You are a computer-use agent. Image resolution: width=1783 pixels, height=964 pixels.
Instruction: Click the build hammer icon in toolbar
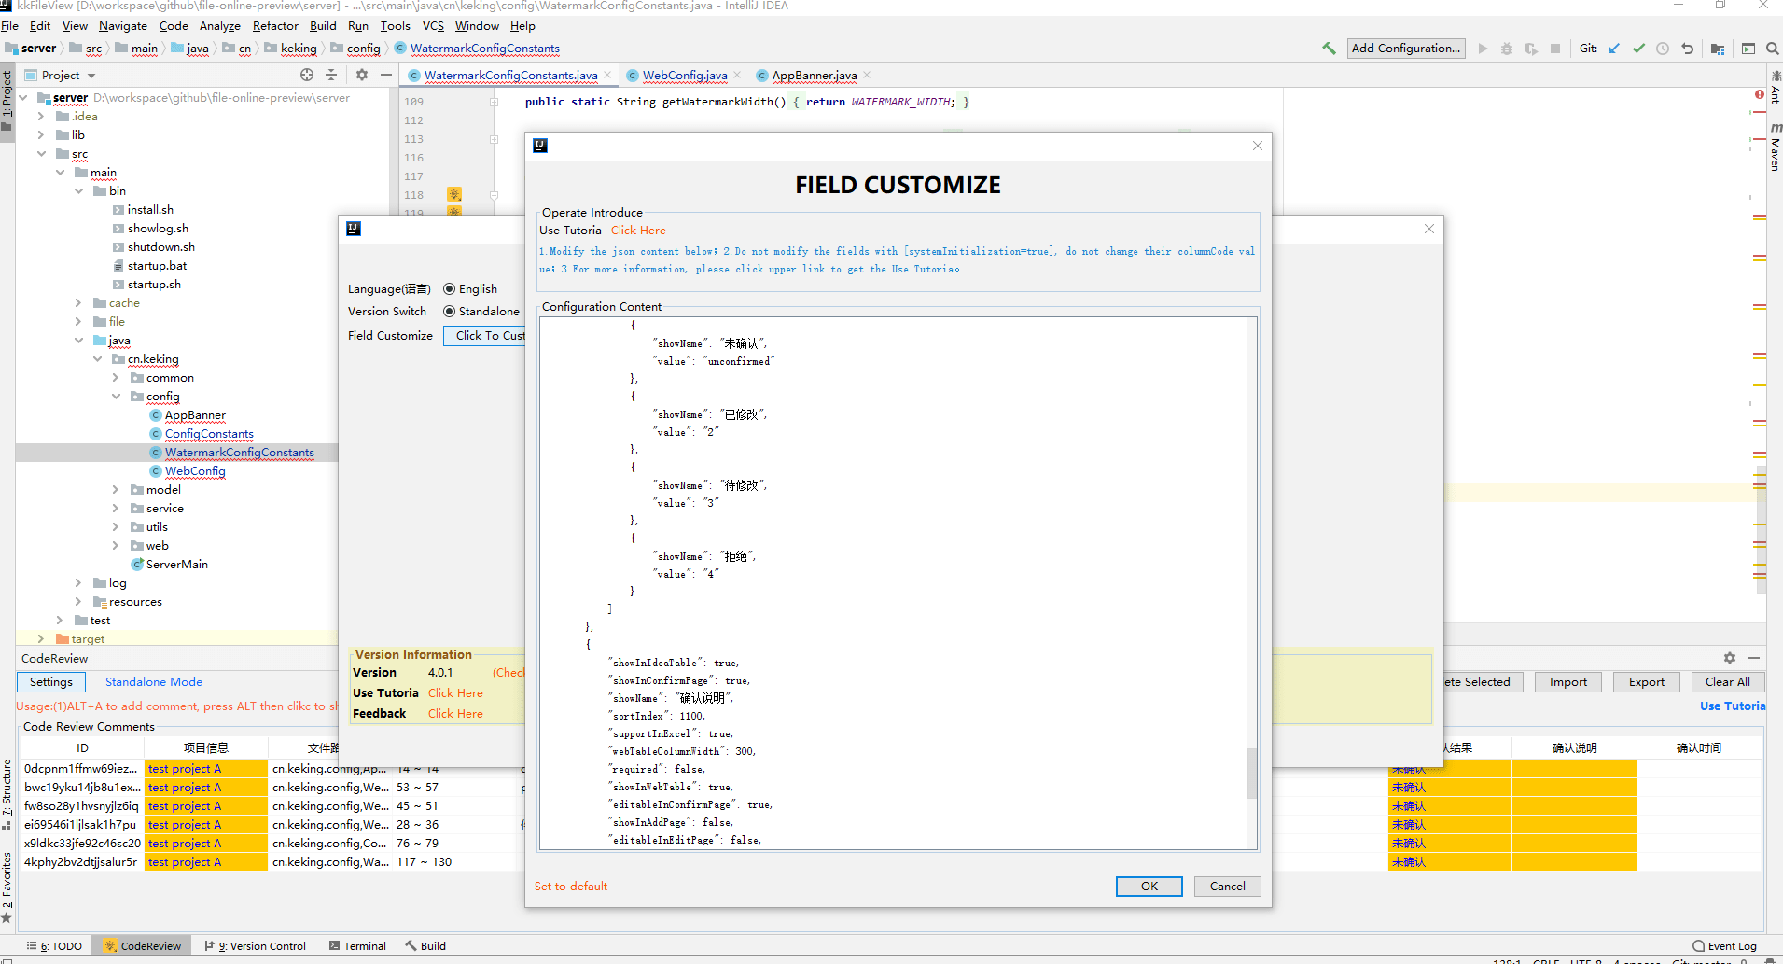pyautogui.click(x=1329, y=48)
